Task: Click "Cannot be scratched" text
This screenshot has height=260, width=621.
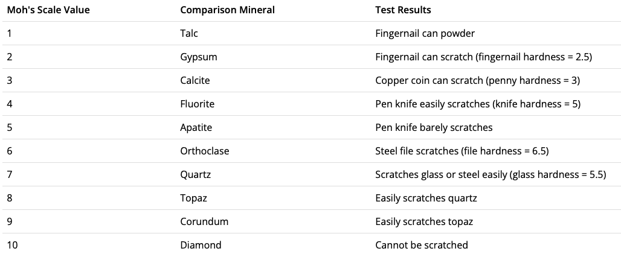Action: [421, 246]
